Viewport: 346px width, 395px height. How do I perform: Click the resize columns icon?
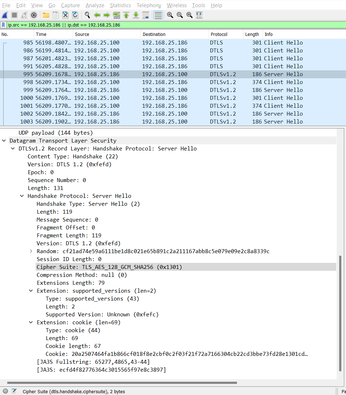point(199,15)
